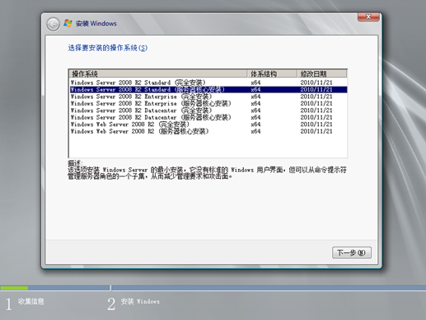The image size is (426, 320).
Task: Close the 安装 Windows dialog
Action: (x=368, y=17)
